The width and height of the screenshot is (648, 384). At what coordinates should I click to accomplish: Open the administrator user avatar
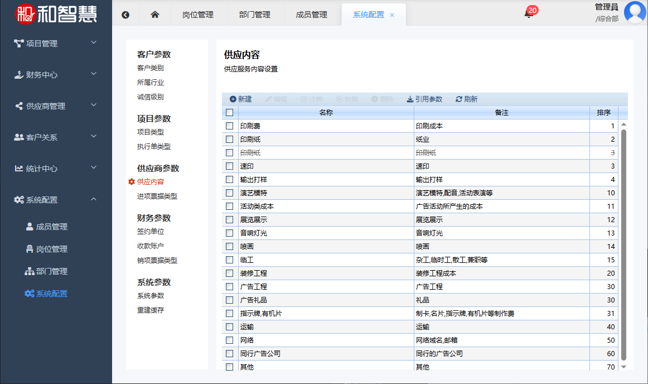tap(635, 12)
